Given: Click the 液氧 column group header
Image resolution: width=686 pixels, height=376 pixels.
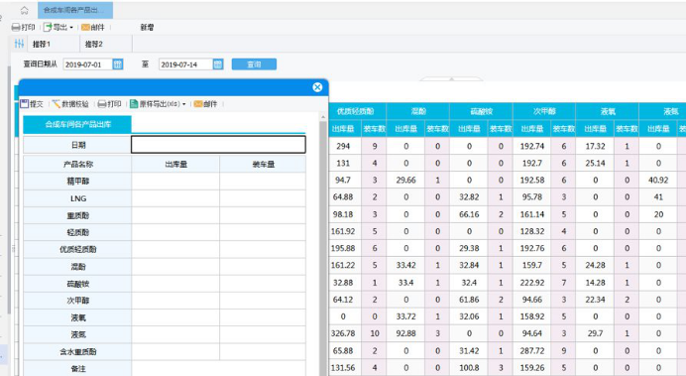Looking at the screenshot, I should tap(608, 111).
